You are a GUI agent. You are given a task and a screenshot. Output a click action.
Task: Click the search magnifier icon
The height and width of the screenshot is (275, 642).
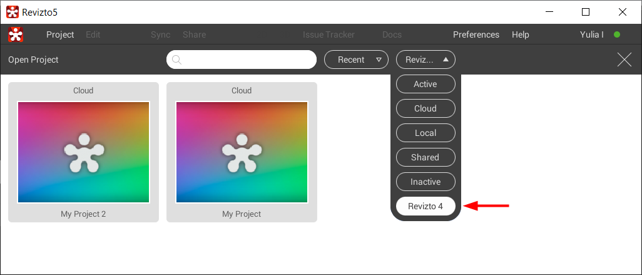pos(176,60)
